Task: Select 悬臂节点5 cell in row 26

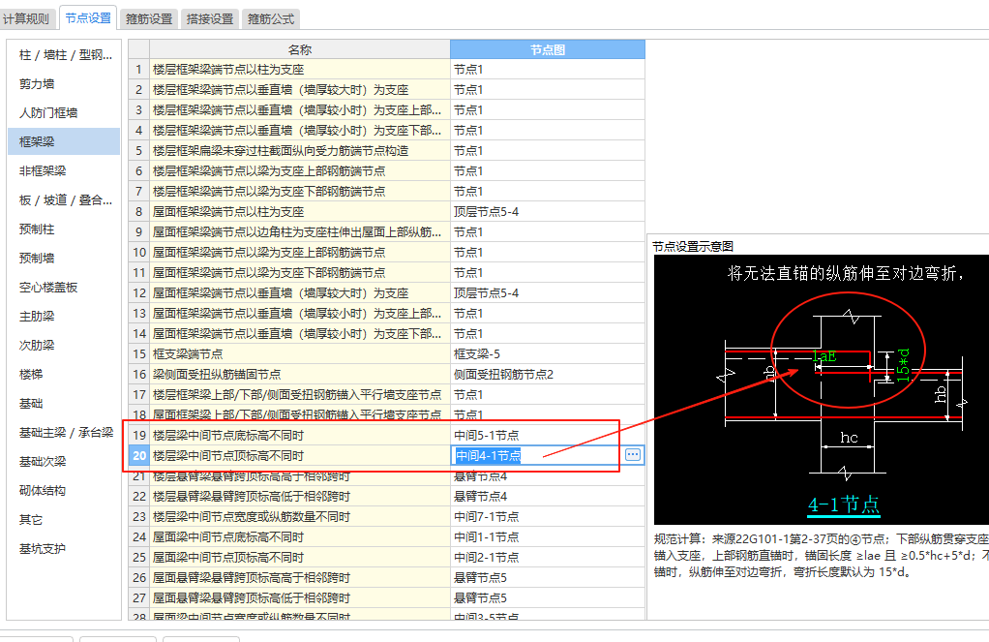Action: pos(548,578)
